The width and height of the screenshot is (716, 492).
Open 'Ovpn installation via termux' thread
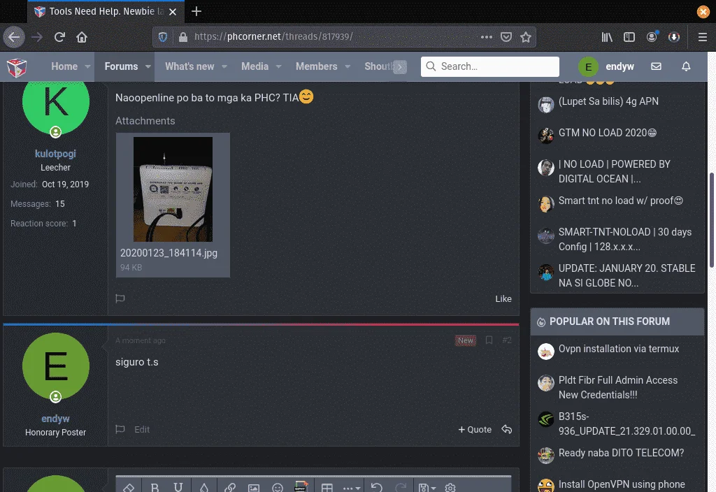tap(619, 349)
